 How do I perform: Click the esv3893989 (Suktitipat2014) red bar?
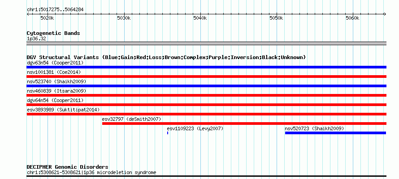(x=206, y=114)
